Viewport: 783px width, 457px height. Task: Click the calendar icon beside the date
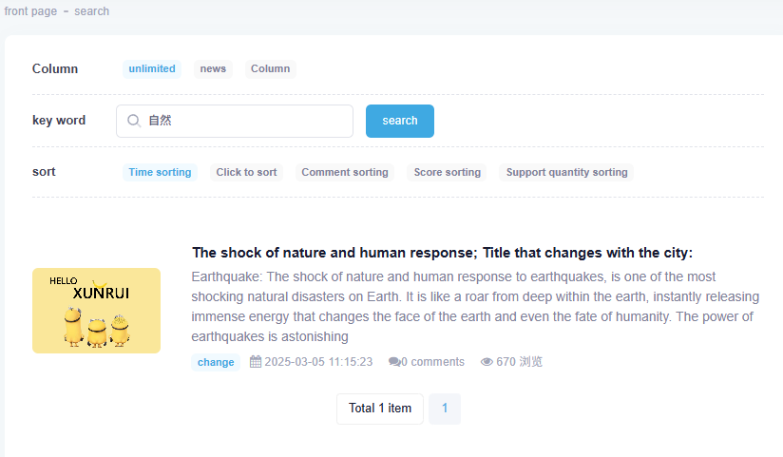tap(256, 362)
